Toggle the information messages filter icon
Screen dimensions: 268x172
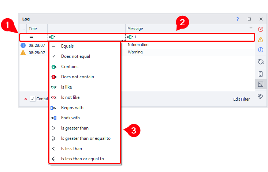pos(261,50)
